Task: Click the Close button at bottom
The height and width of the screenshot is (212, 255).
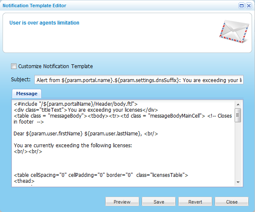Action: tap(232, 201)
